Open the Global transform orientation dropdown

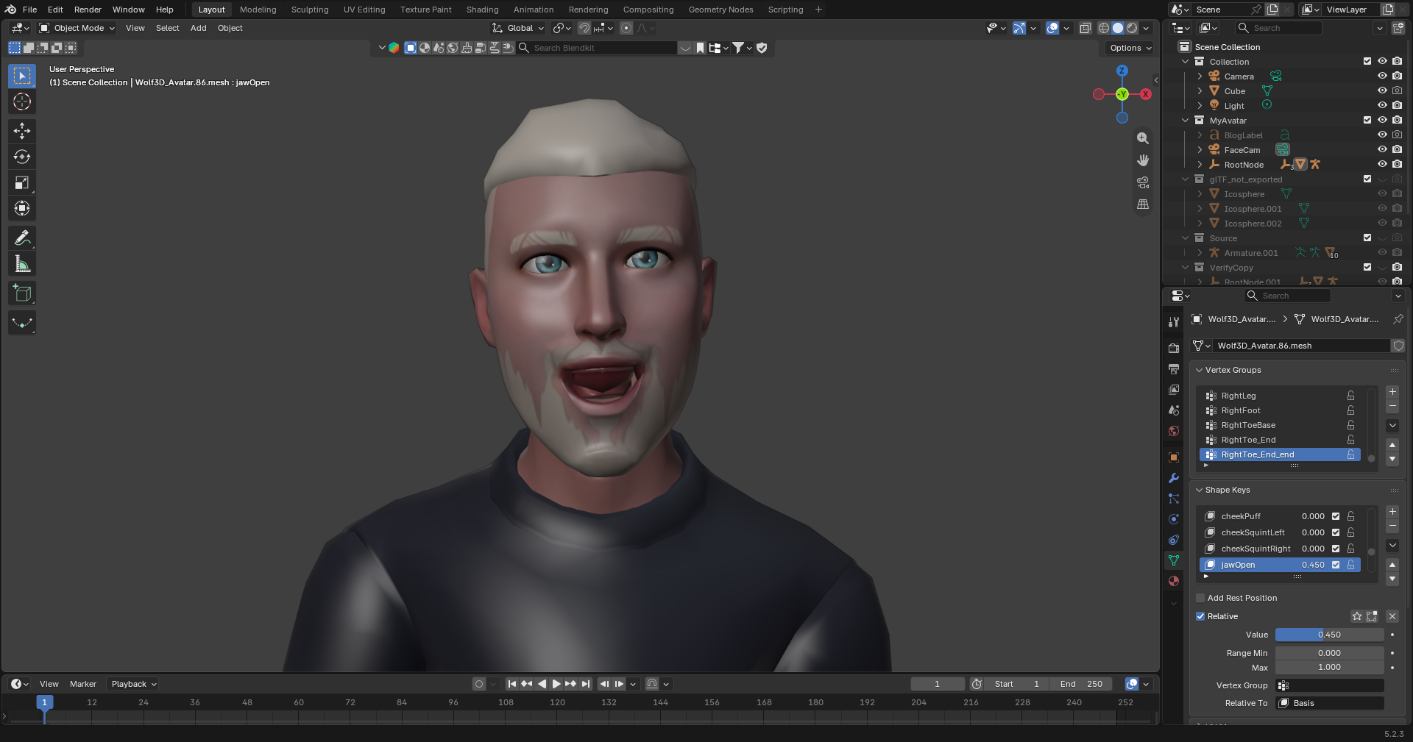tap(518, 28)
